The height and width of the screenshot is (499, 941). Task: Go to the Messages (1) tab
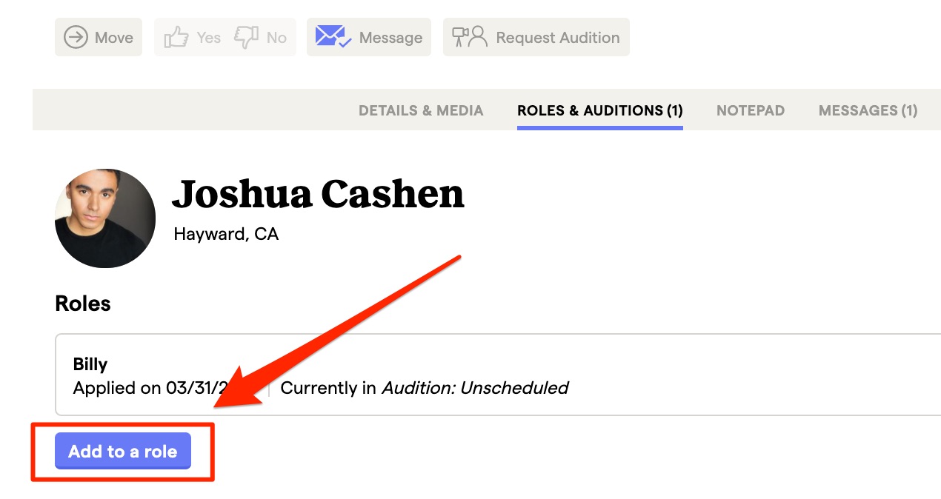[x=868, y=110]
